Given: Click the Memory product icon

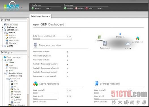Looking at the screenshot, I should pos(12,92).
